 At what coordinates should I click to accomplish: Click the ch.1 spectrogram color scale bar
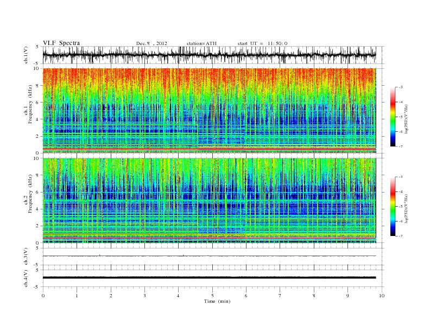click(393, 117)
